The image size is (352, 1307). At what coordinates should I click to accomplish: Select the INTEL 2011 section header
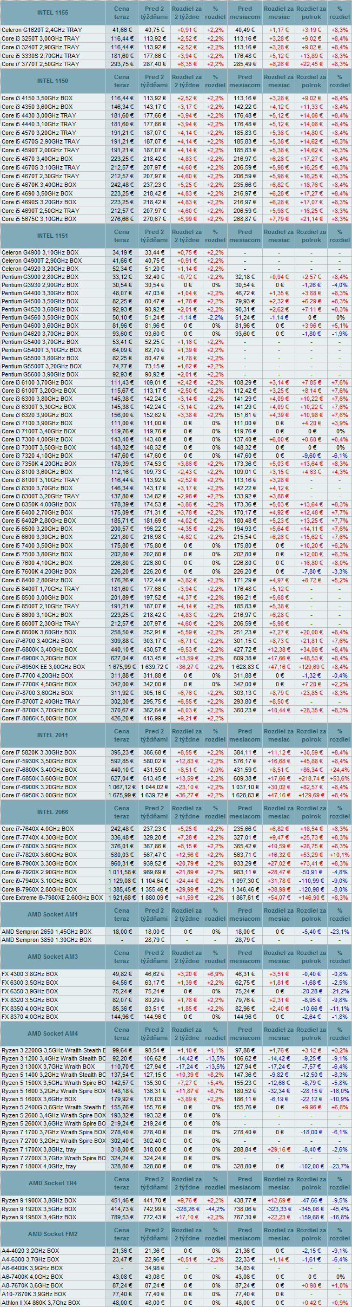[x=52, y=735]
